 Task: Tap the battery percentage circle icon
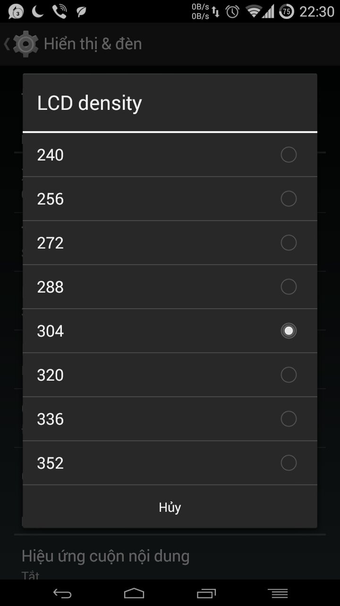(x=287, y=11)
